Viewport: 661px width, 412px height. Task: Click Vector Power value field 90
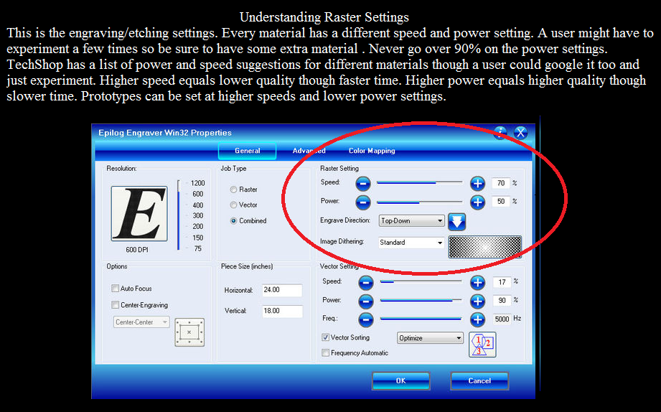tap(502, 301)
